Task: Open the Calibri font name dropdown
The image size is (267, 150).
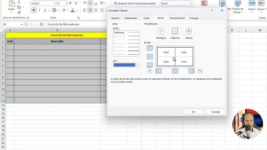Action: coord(55,3)
